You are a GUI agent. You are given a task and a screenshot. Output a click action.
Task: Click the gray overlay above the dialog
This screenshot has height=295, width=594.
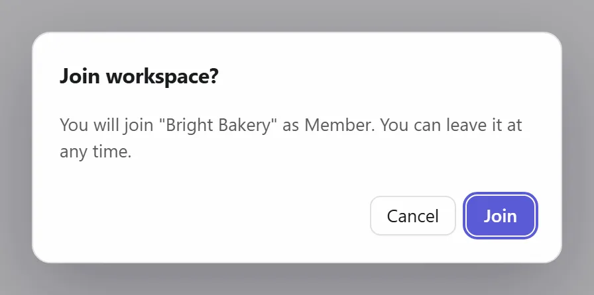297,15
